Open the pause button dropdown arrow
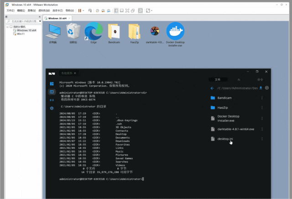 click(83, 10)
